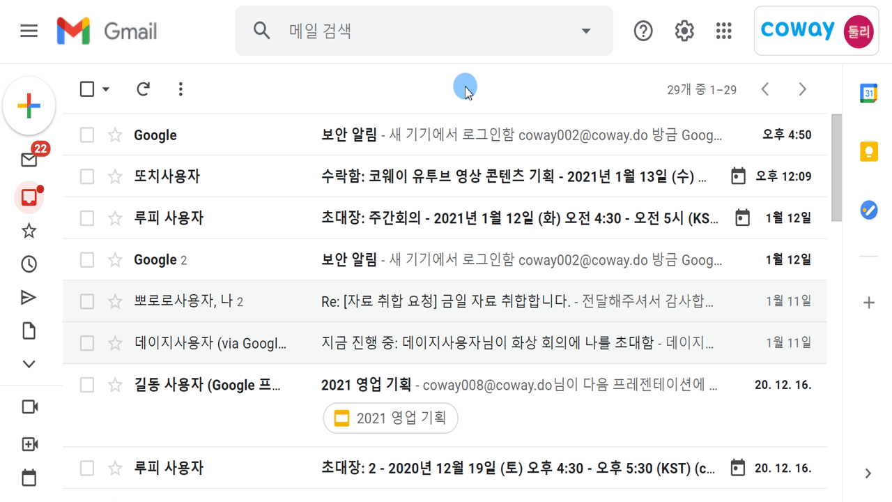Select checkbox for 길동 사용자 email
This screenshot has height=502, width=892.
click(x=87, y=385)
